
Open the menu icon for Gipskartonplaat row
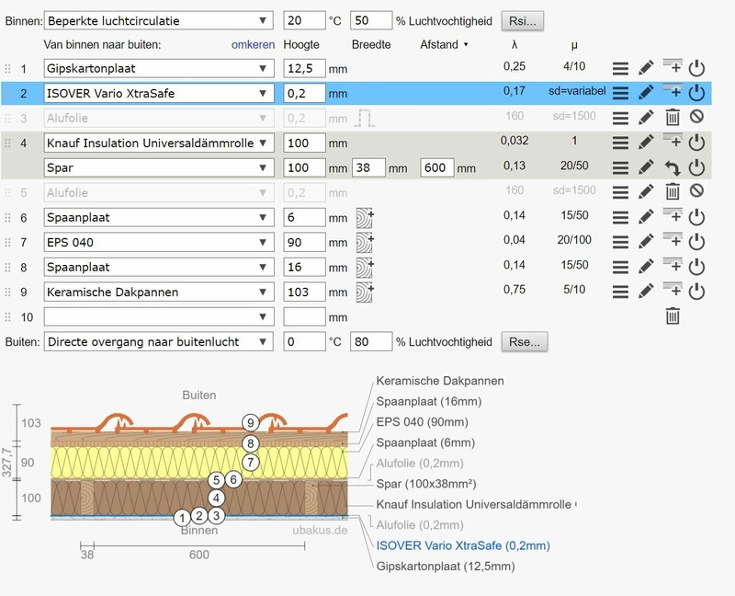click(620, 68)
